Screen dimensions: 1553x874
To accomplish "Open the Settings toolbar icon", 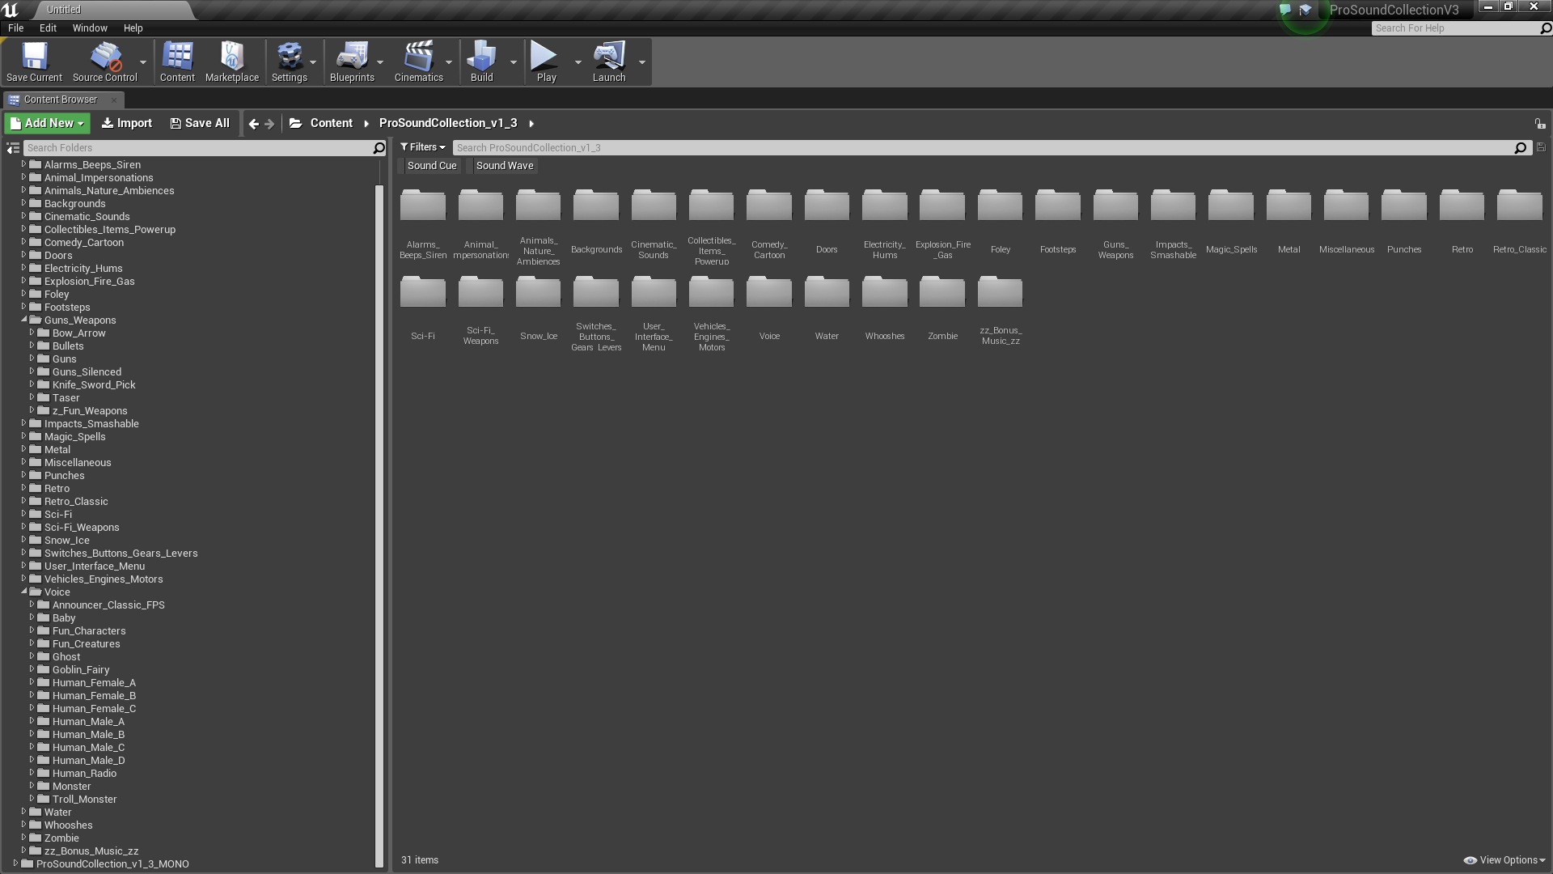I will click(x=289, y=62).
